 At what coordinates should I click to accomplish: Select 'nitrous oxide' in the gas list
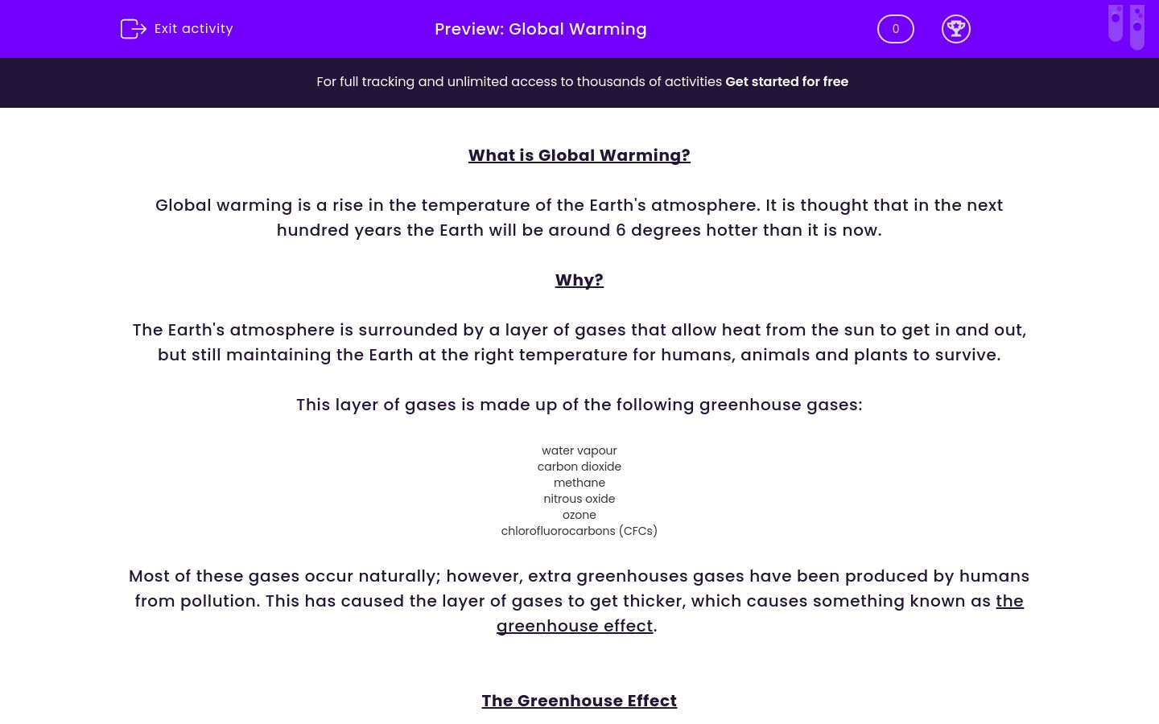click(x=579, y=499)
